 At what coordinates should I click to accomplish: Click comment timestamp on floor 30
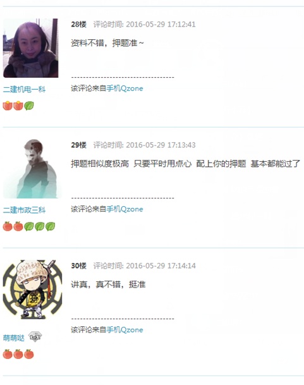click(144, 266)
